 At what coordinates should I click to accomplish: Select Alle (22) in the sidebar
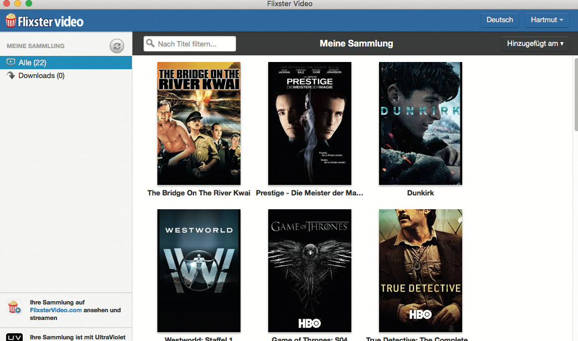coord(32,63)
